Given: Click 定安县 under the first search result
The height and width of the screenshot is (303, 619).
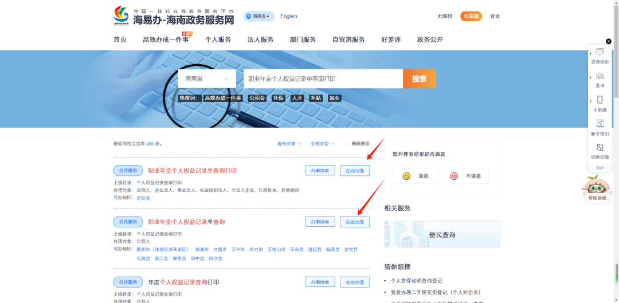Looking at the screenshot, I should pos(143,198).
